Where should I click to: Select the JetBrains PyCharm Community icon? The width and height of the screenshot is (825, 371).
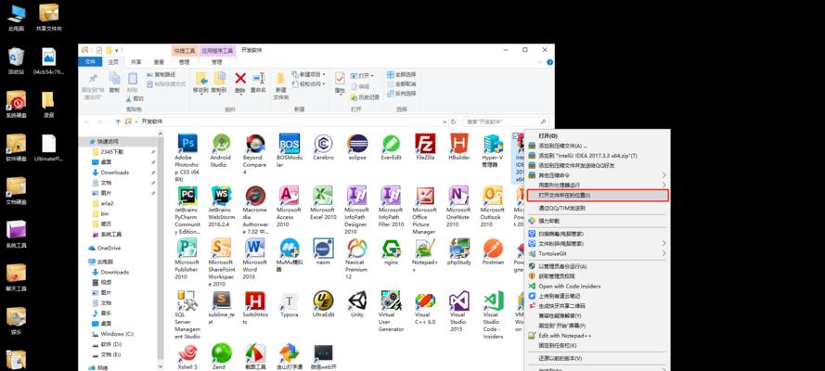tap(187, 196)
